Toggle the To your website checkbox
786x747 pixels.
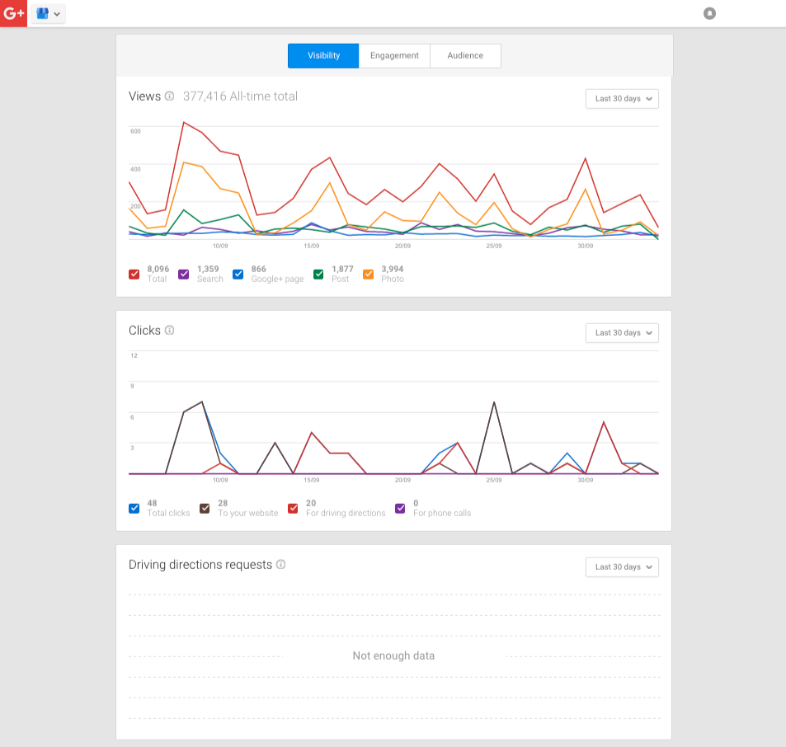[x=205, y=508]
